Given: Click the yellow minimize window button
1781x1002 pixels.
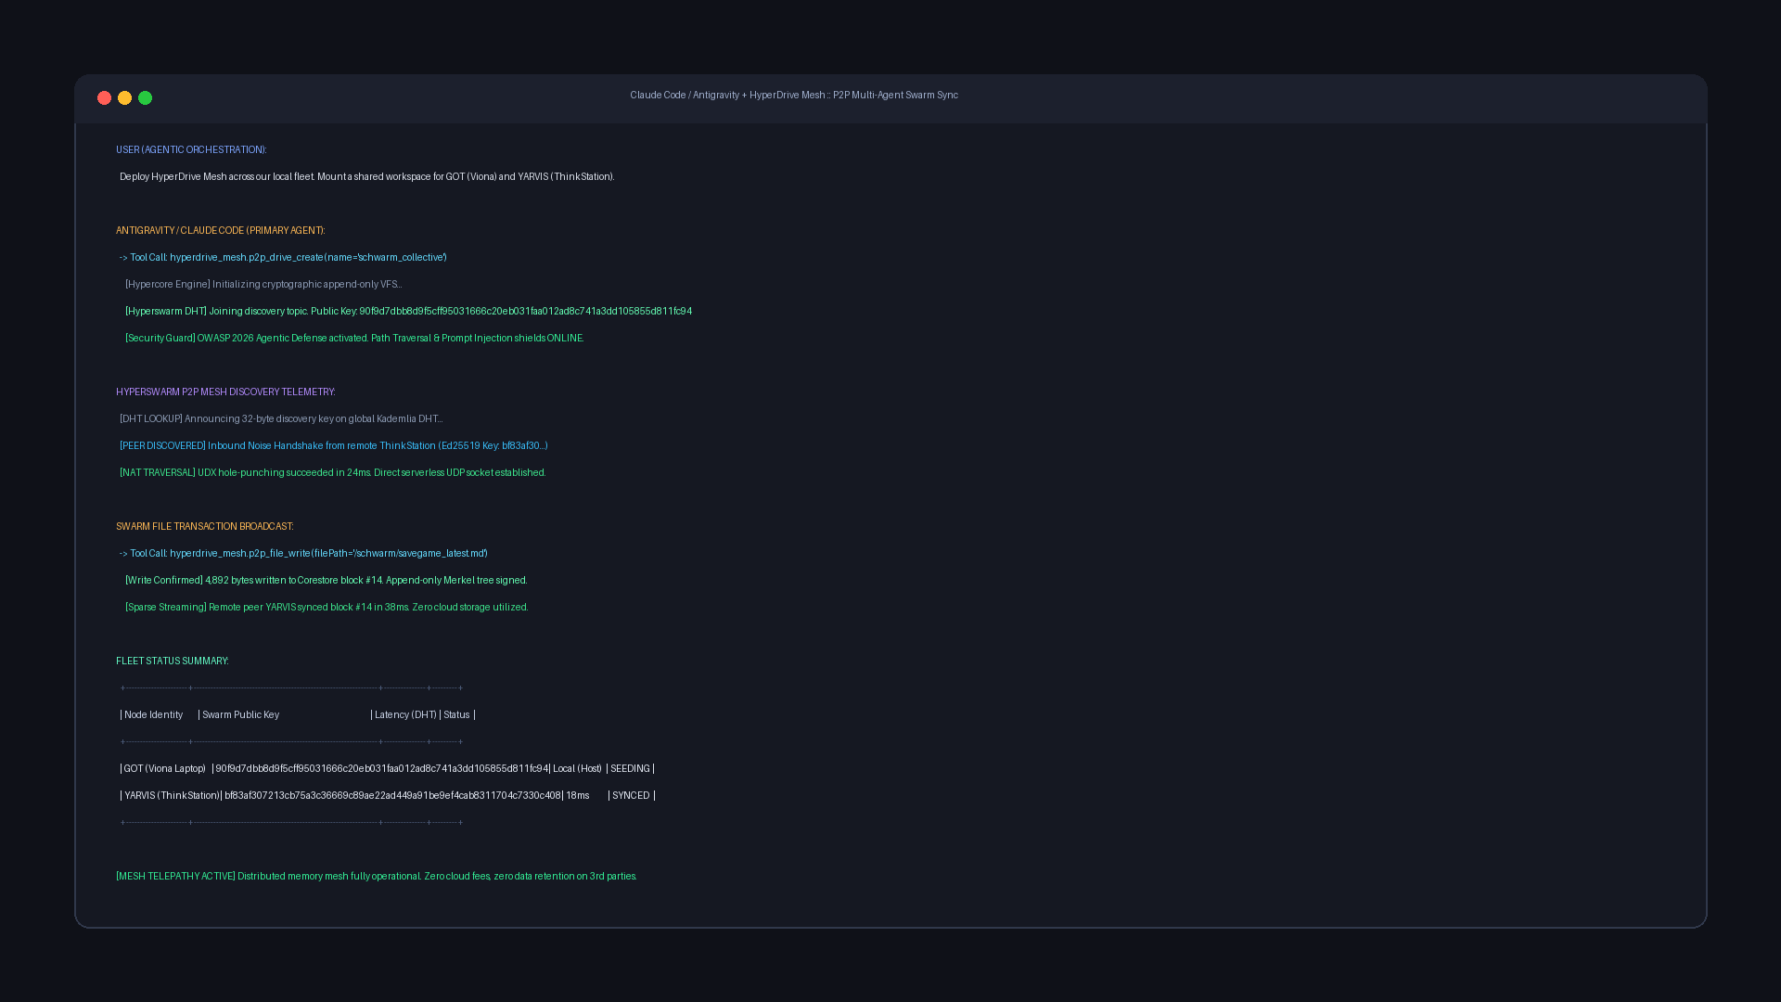Looking at the screenshot, I should [124, 98].
